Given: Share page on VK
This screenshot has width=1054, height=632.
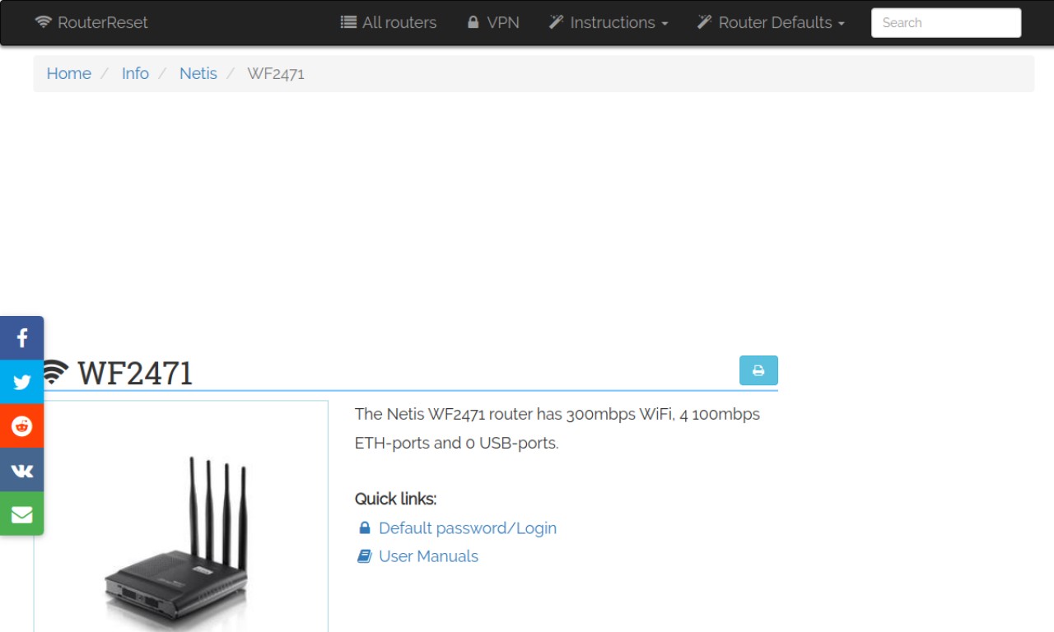Looking at the screenshot, I should (22, 470).
